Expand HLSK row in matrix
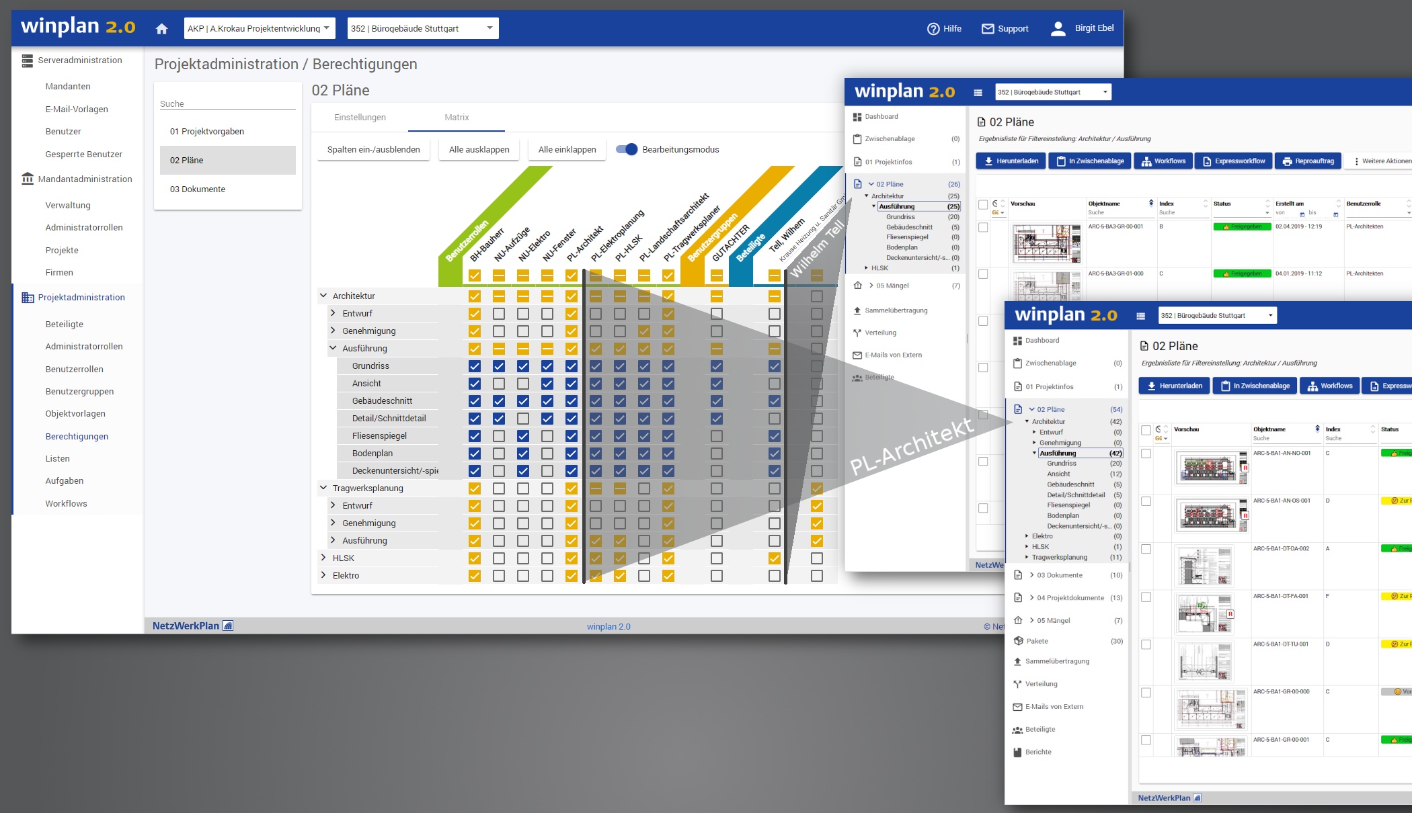1412x813 pixels. pos(323,558)
